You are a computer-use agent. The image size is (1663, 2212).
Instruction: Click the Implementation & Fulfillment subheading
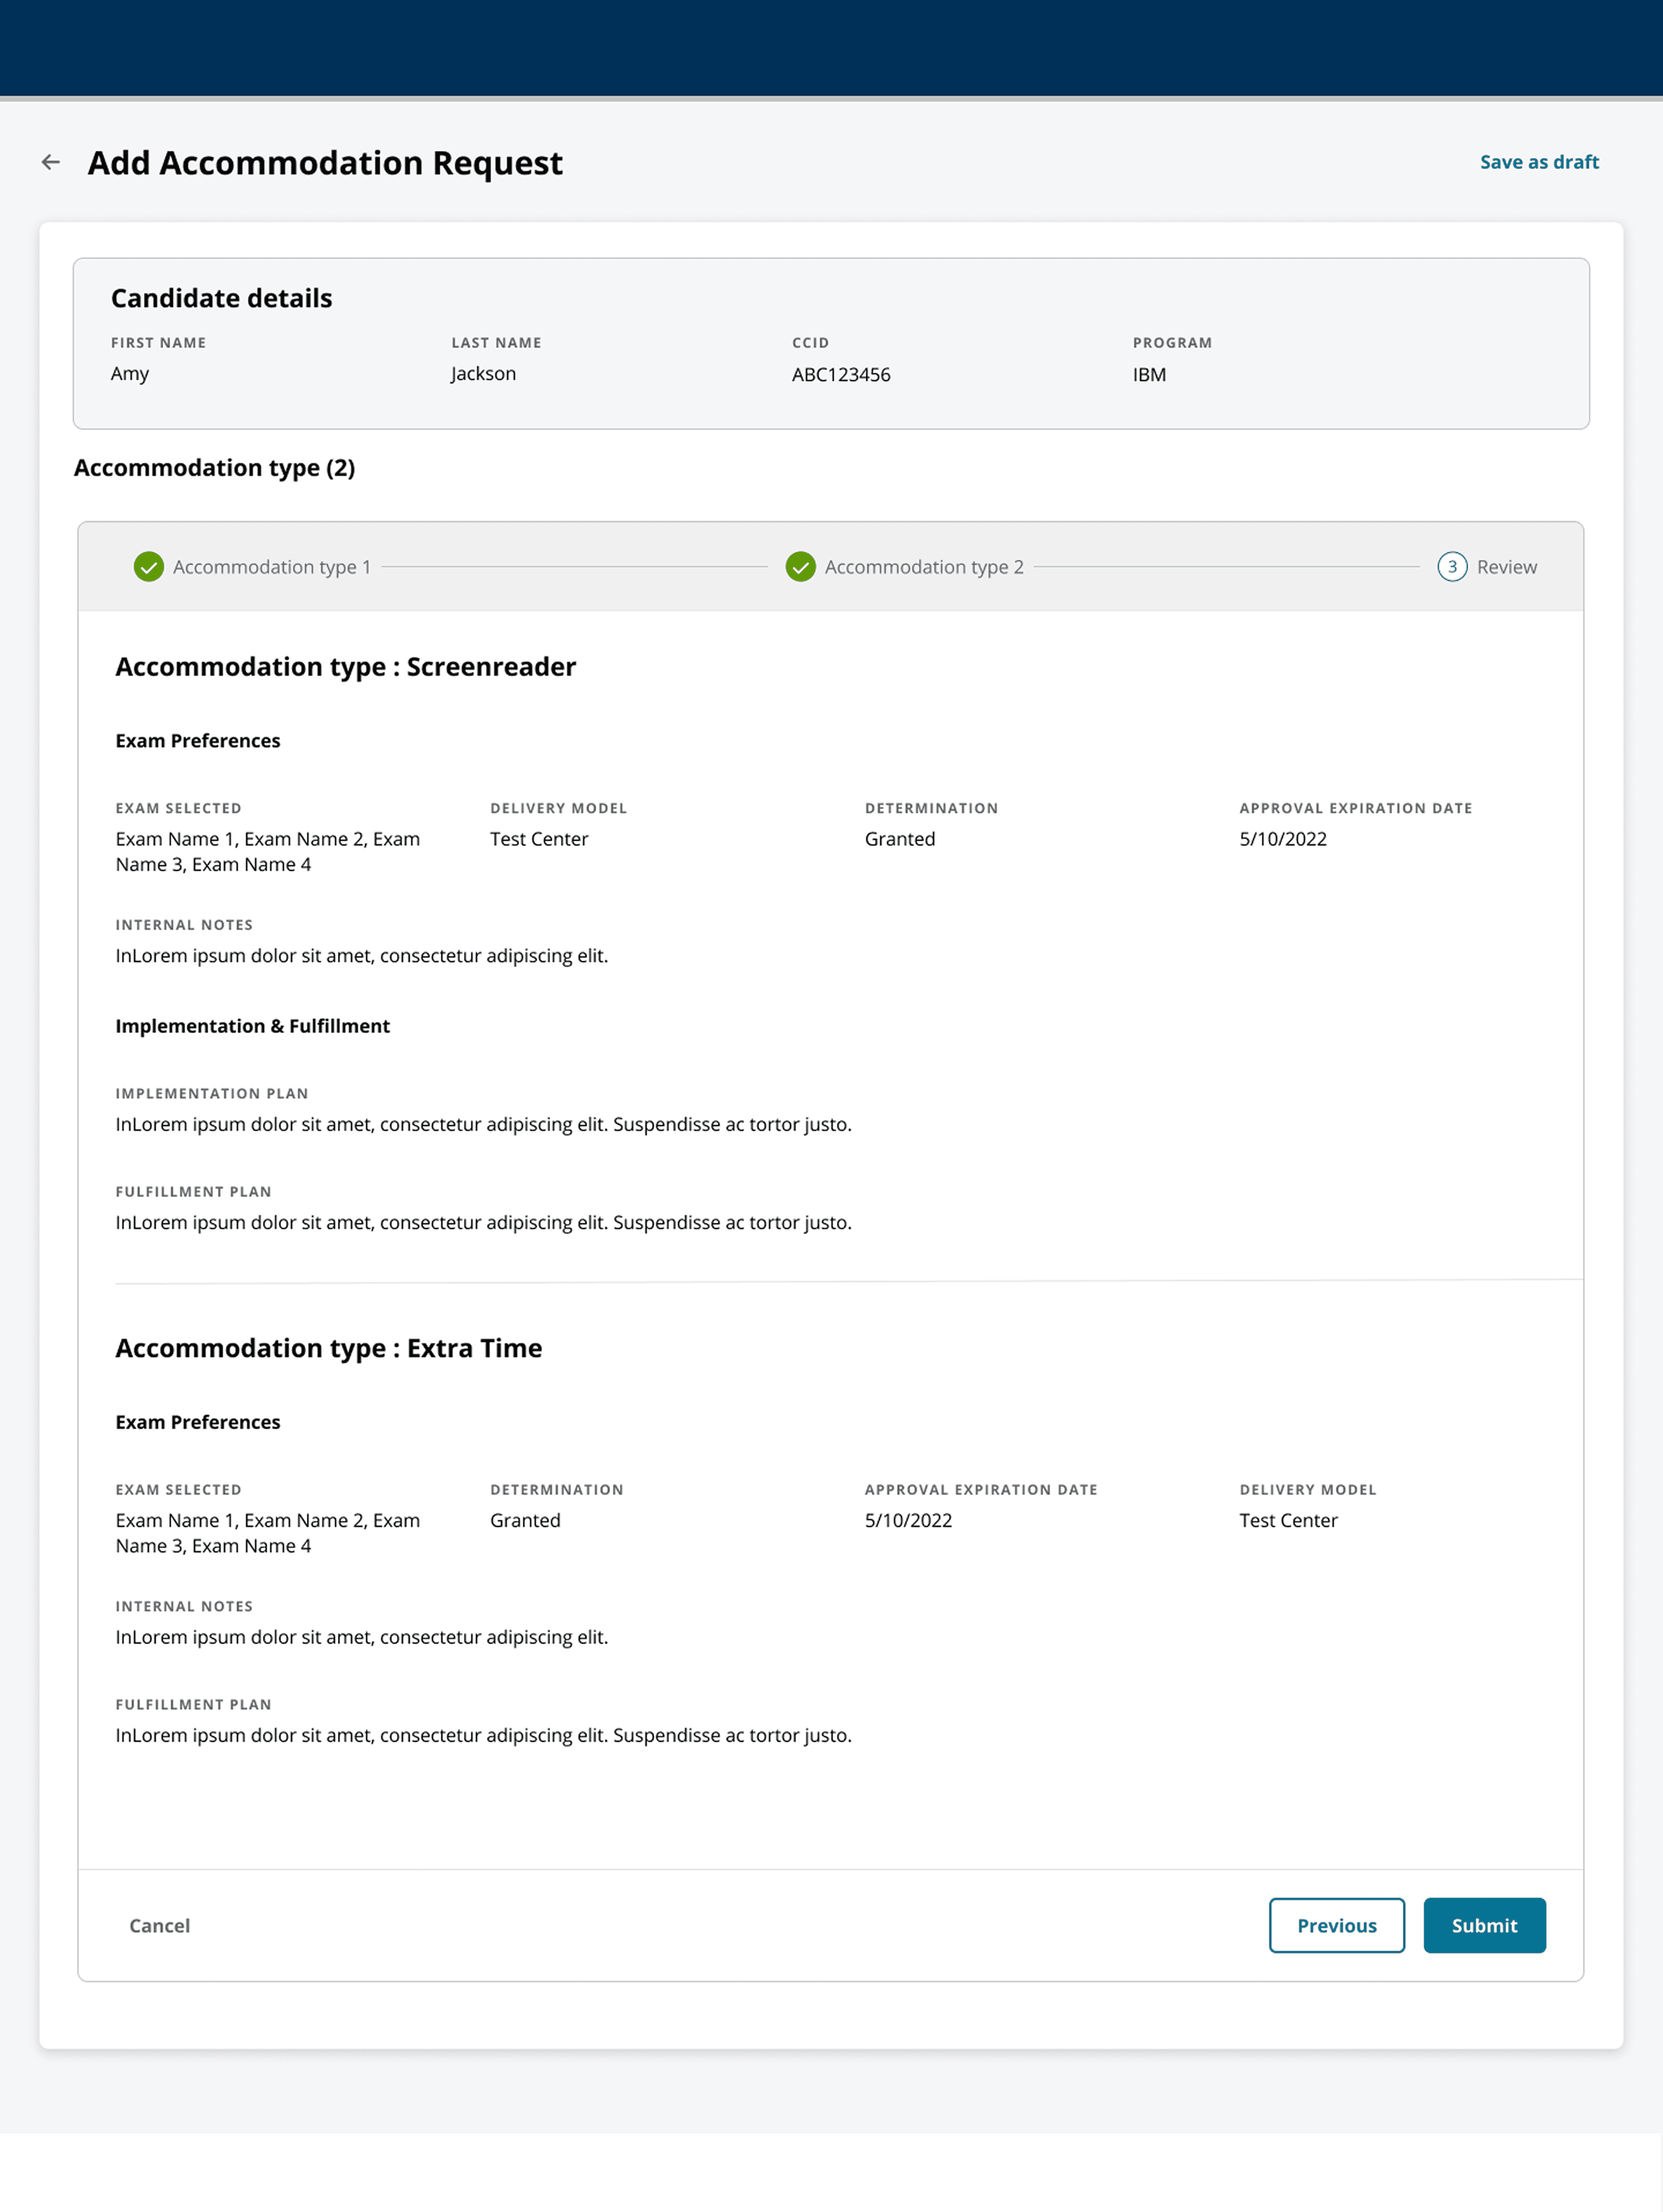[252, 1026]
